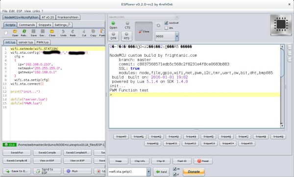Select the Scripts tab
This screenshot has width=294, height=177.
click(10, 25)
